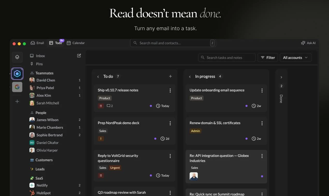Click the Today due date on Ship v0.10.7 card

click(163, 106)
